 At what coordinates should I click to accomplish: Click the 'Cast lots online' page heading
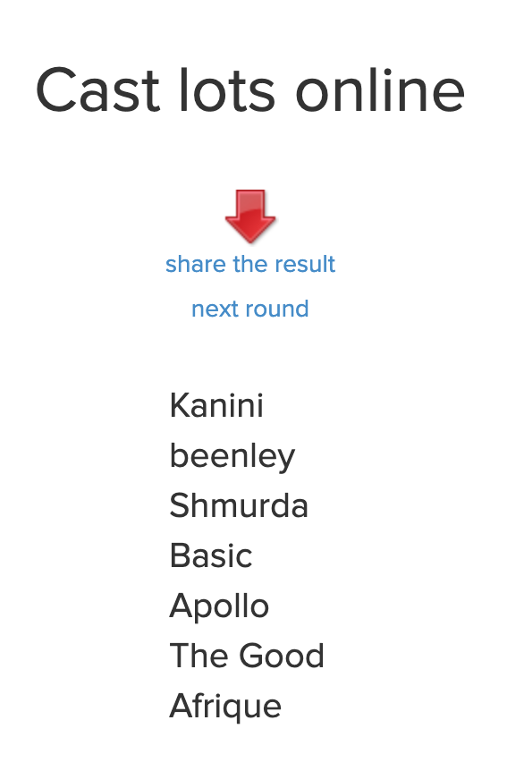click(x=250, y=90)
